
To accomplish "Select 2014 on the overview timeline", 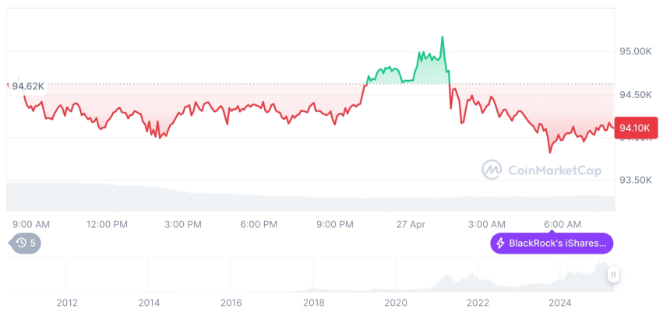I will [x=149, y=303].
